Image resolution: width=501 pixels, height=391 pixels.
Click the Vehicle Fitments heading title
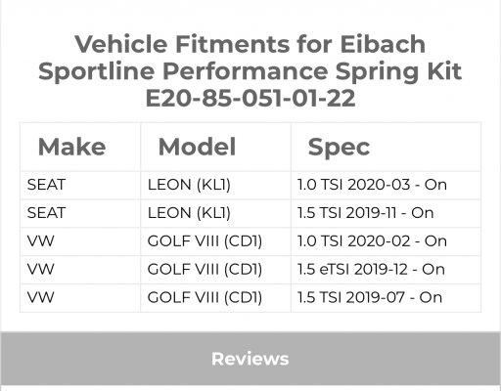click(250, 70)
